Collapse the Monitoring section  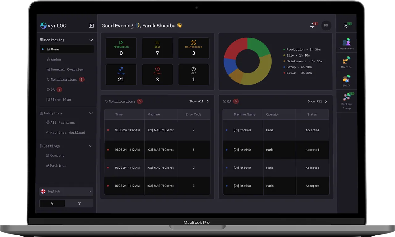[91, 40]
